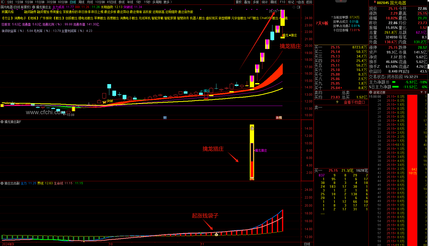
Task: Click the 涨榜 marker on the chart timeline
Action: click(279, 117)
